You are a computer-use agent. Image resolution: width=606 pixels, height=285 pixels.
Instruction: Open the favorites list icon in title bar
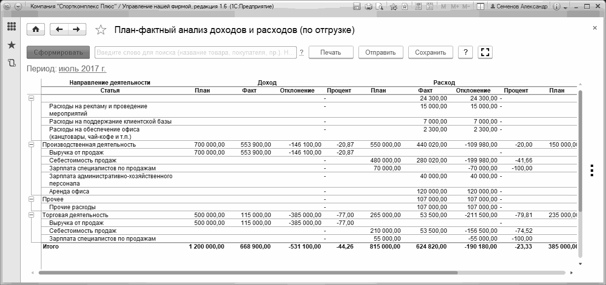405,7
